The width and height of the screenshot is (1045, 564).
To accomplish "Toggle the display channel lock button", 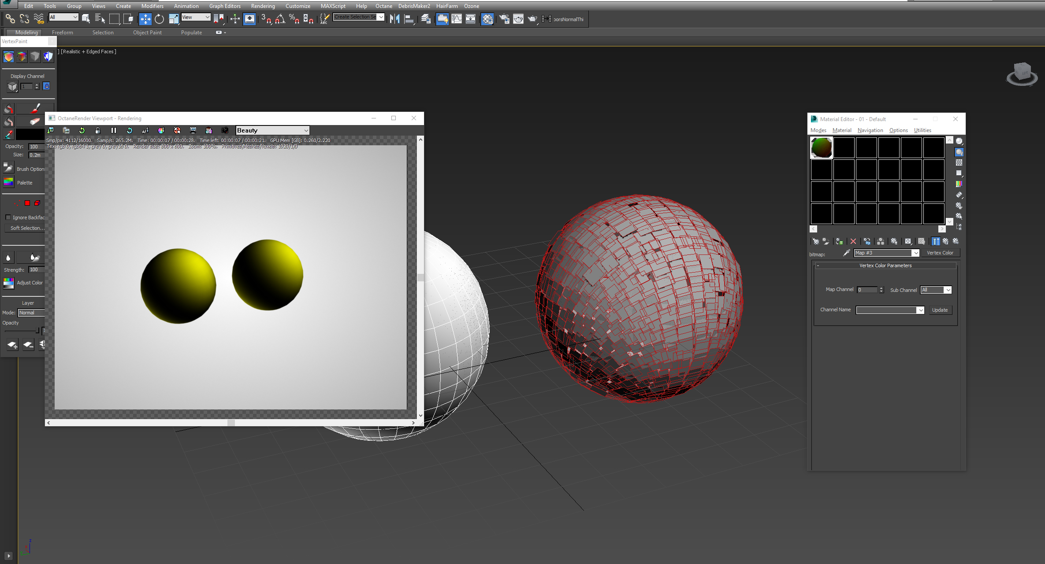I will (46, 86).
